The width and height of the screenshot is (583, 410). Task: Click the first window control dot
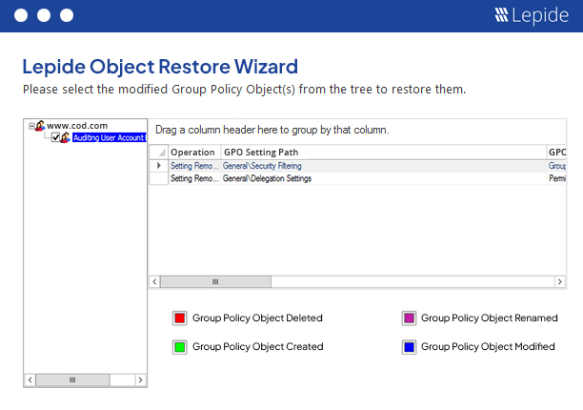pos(21,15)
